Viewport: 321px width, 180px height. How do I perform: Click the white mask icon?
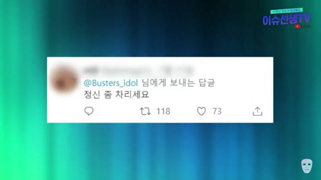tap(307, 166)
